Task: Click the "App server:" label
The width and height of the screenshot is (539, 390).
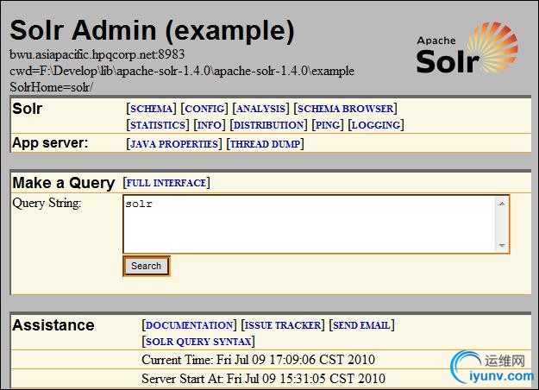Action: [x=50, y=142]
